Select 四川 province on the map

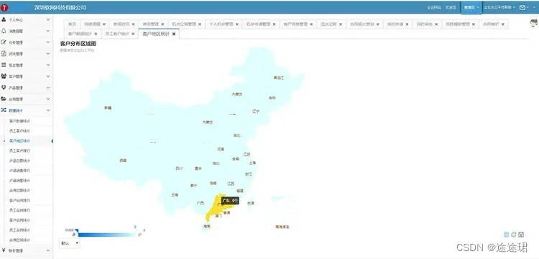[x=179, y=168]
